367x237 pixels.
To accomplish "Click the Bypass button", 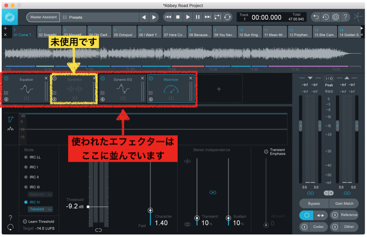I will click(314, 203).
